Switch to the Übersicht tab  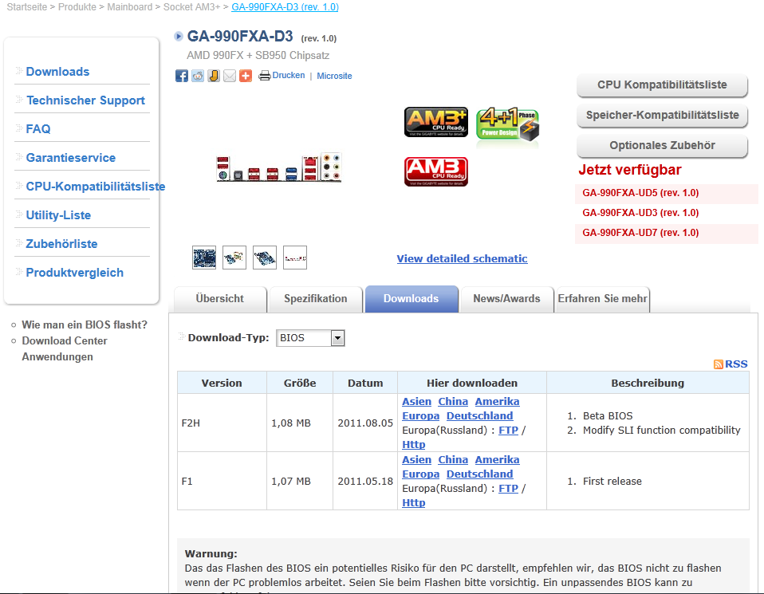(x=220, y=299)
